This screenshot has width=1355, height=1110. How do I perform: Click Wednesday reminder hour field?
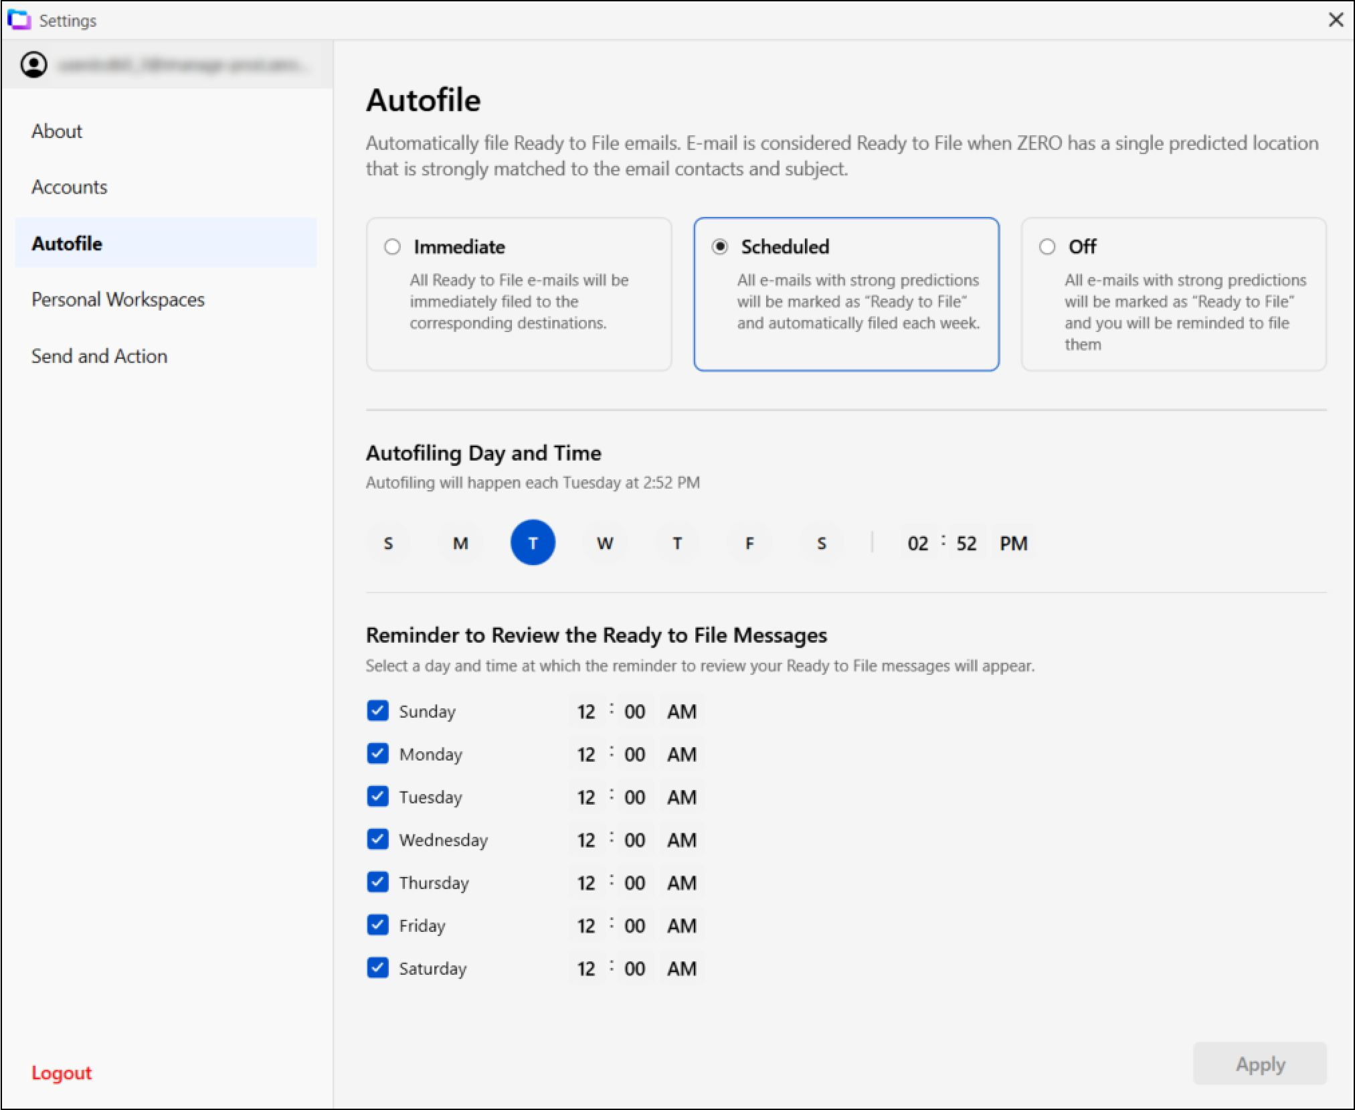(586, 840)
